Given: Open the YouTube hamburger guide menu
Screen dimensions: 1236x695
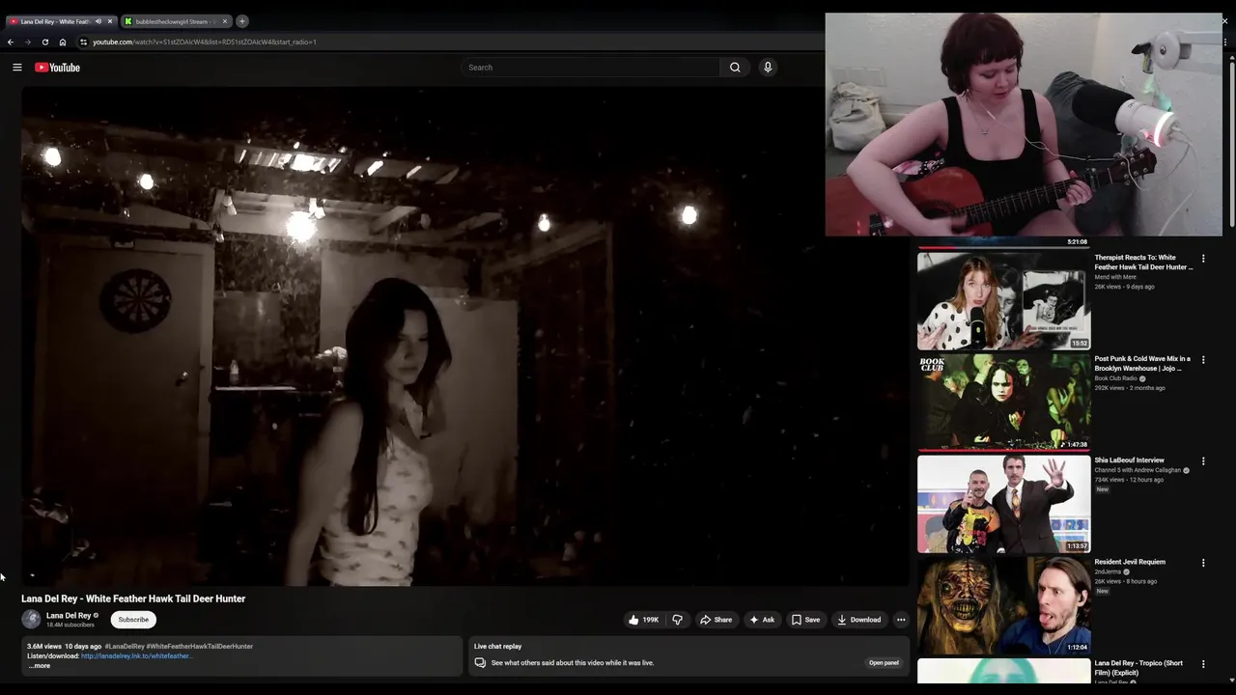Looking at the screenshot, I should 17,68.
